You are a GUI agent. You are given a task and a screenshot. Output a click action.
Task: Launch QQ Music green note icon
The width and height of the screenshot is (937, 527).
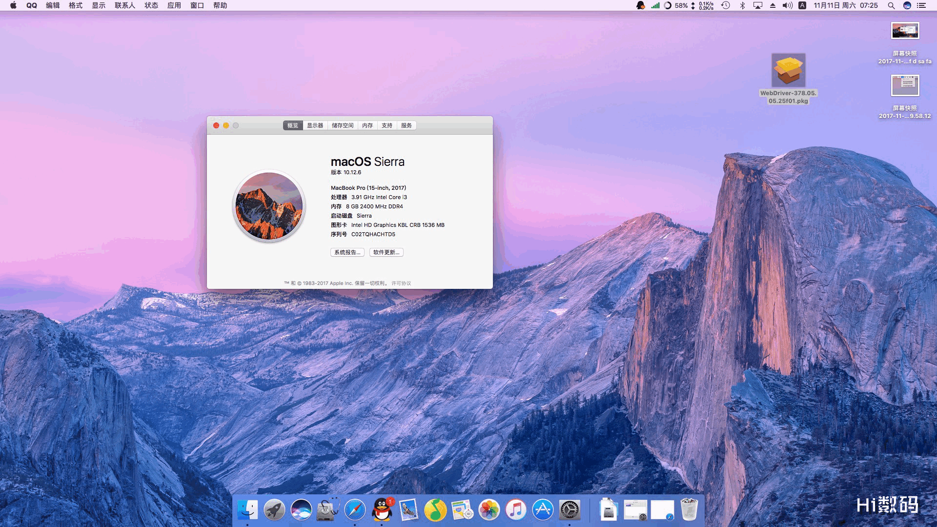click(x=435, y=510)
